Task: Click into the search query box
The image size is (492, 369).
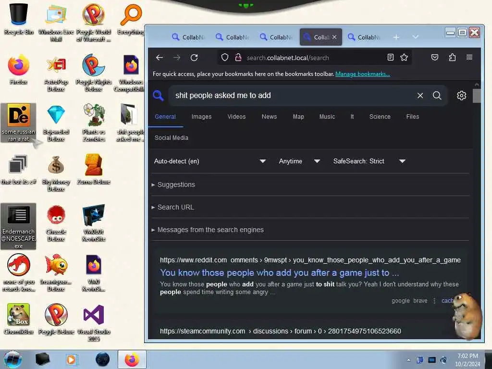Action: [292, 96]
